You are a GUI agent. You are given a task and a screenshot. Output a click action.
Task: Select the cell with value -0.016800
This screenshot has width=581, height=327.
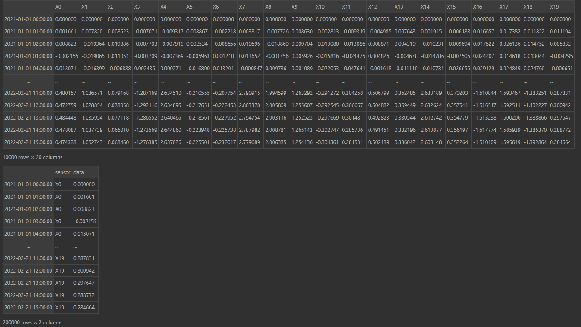click(x=198, y=69)
